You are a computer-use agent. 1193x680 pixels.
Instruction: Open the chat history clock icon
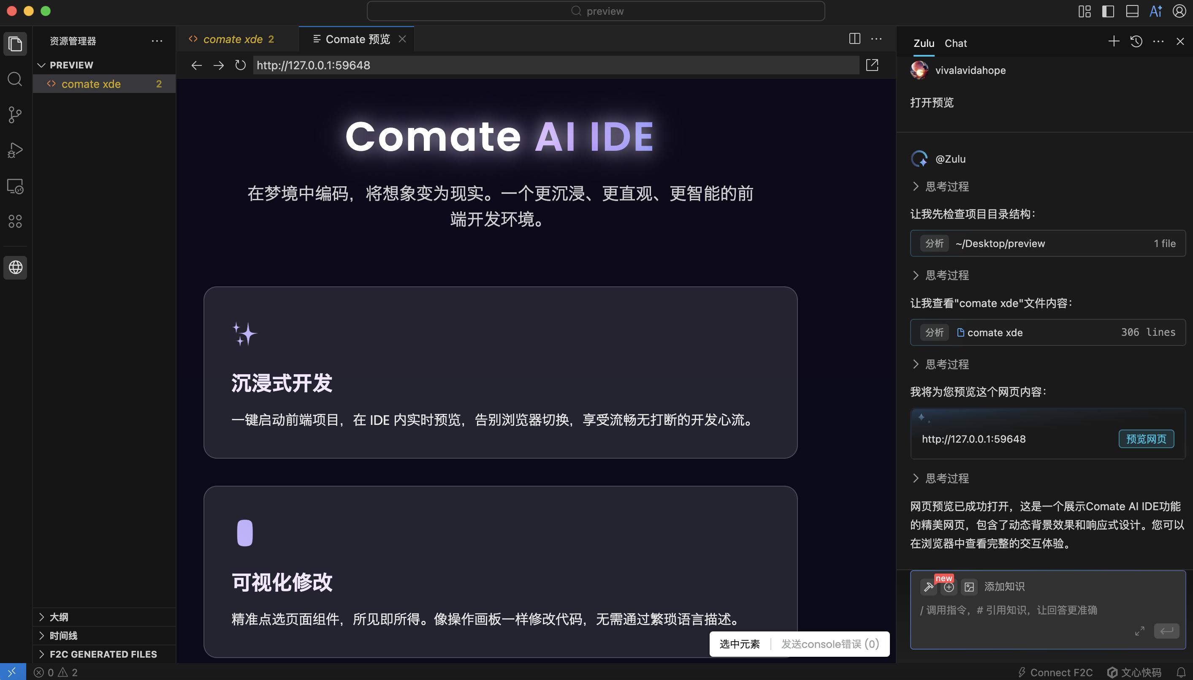coord(1136,41)
